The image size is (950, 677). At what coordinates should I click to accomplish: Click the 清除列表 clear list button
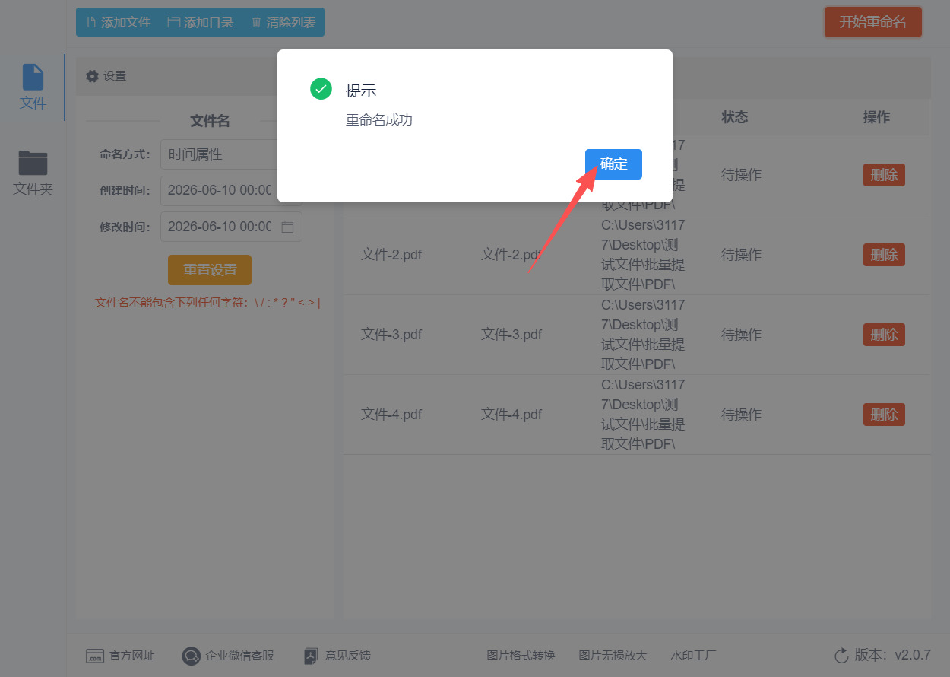(x=283, y=23)
